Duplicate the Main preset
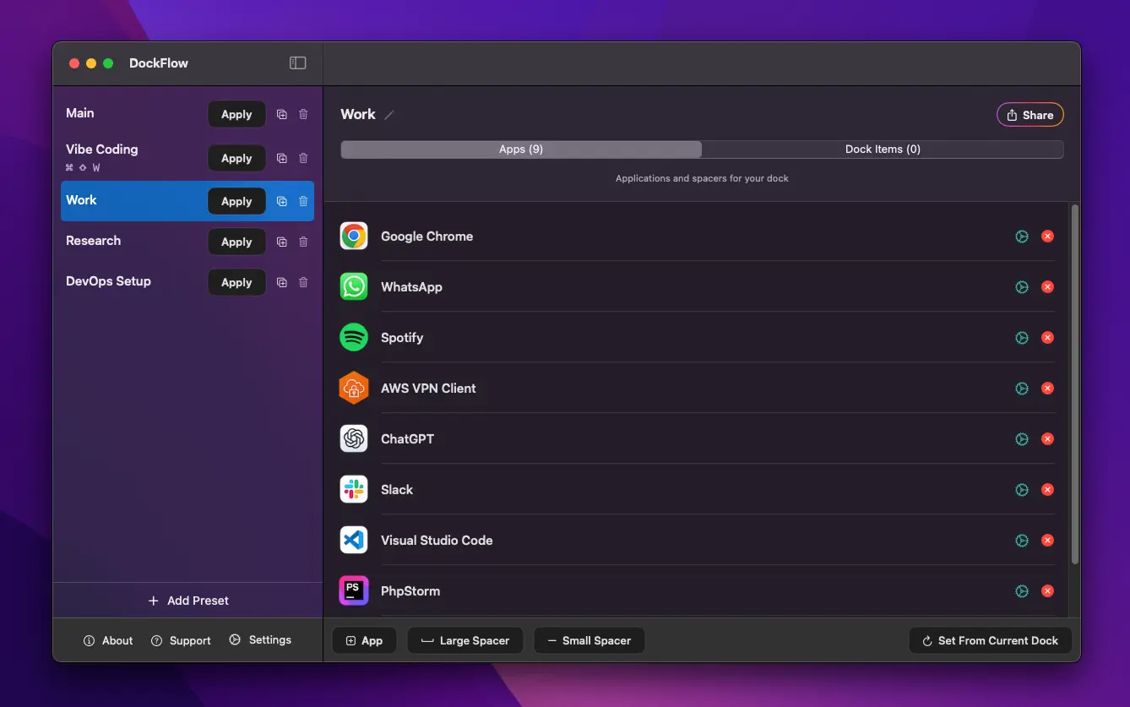 coord(282,114)
